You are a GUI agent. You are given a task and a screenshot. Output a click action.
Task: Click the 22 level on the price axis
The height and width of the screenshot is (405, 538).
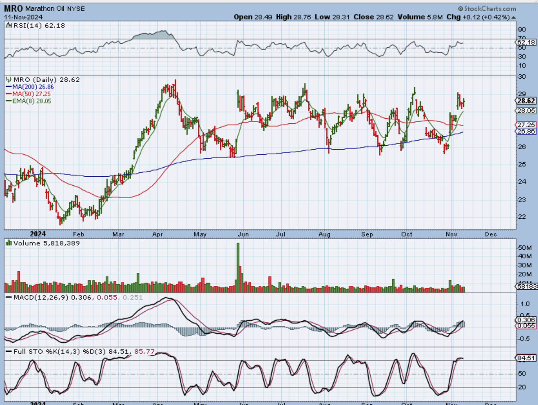point(523,217)
